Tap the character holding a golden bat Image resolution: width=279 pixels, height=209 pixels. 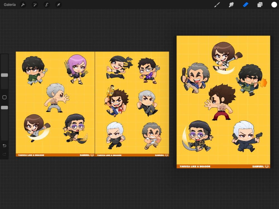click(x=117, y=101)
